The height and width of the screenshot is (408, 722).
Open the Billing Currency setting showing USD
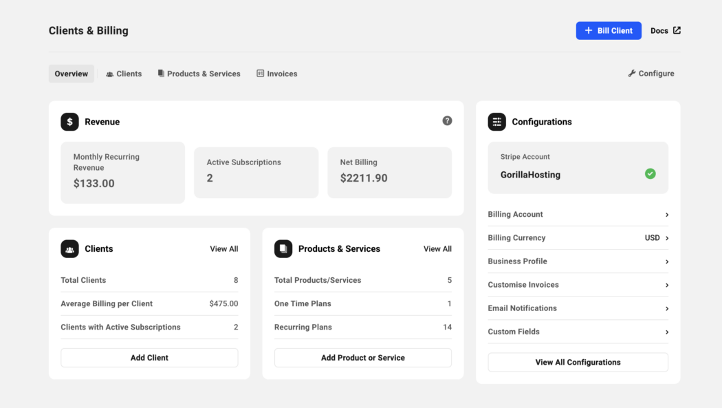pos(578,237)
